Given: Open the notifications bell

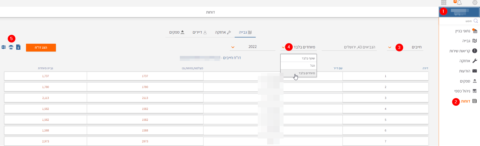Looking at the screenshot, I should pos(459,3).
